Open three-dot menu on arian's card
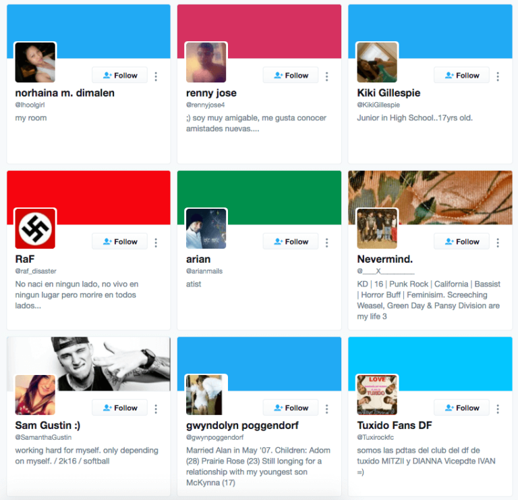Image resolution: width=518 pixels, height=500 pixels. (326, 243)
